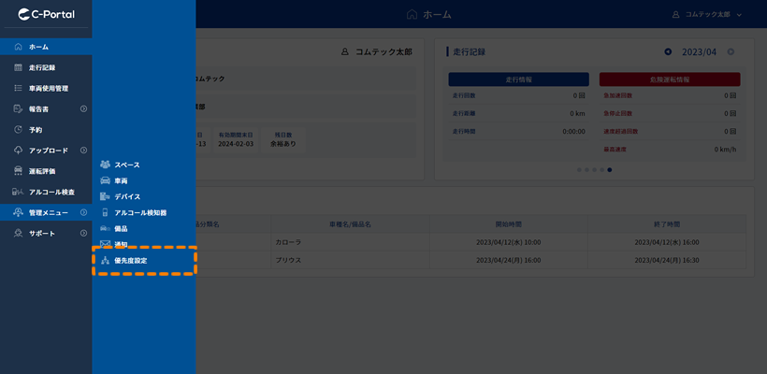This screenshot has height=374, width=767.
Task: Click the 車両 car icon in submenu
Action: (x=105, y=180)
